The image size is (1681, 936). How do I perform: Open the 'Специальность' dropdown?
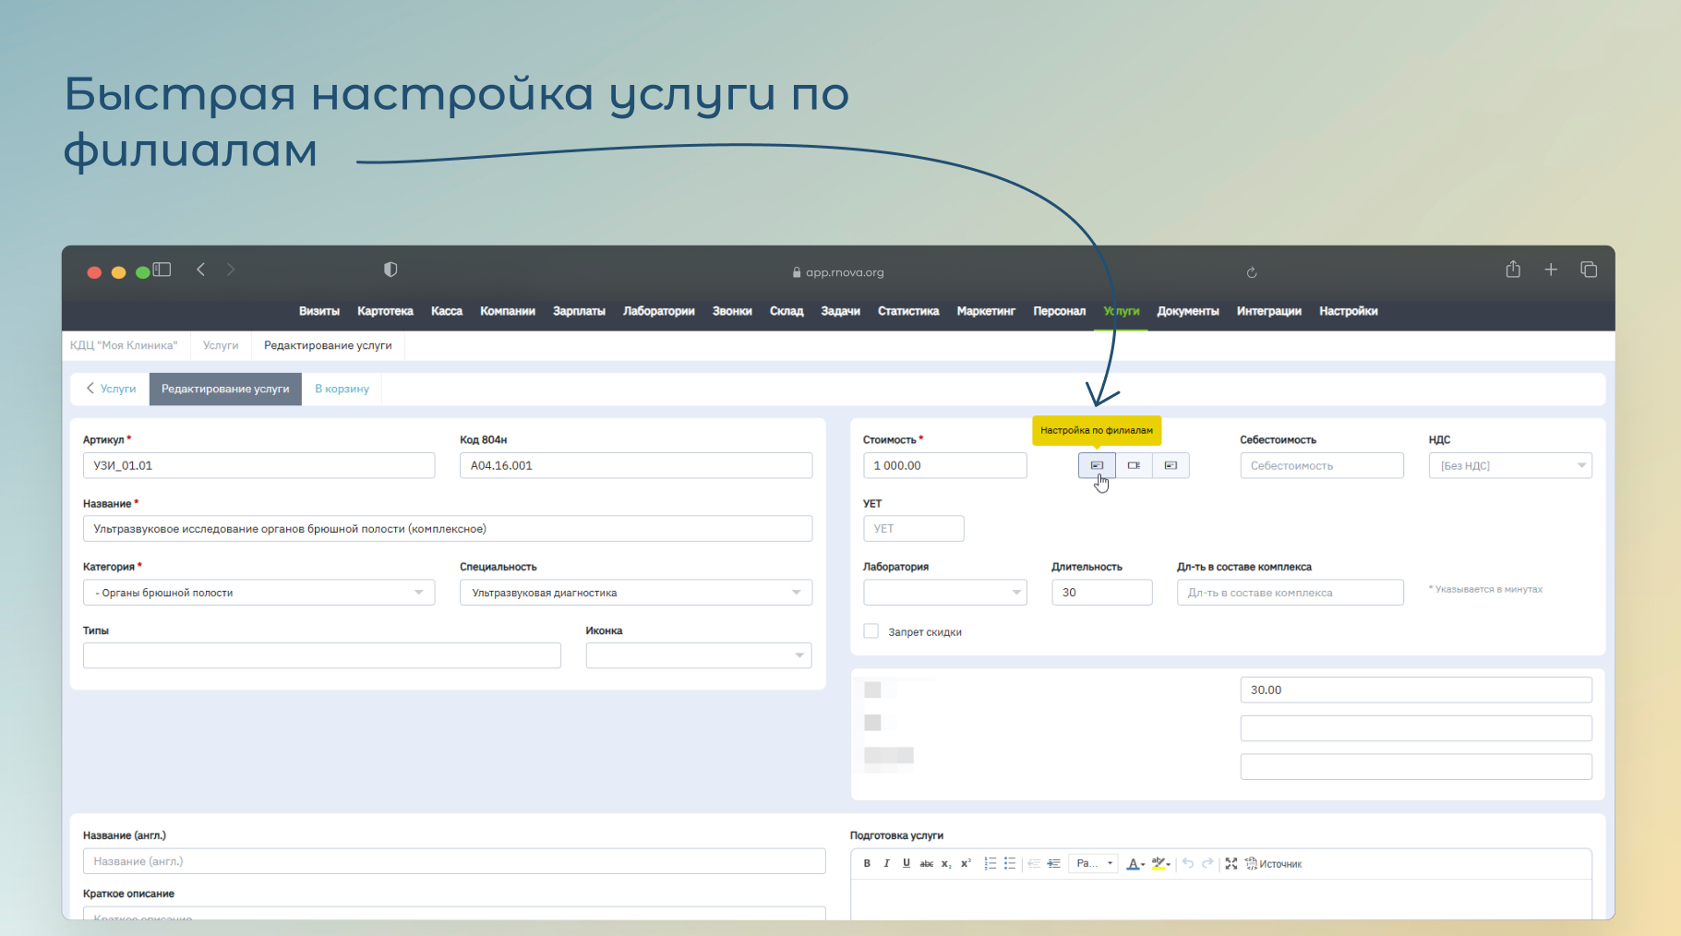(x=635, y=593)
